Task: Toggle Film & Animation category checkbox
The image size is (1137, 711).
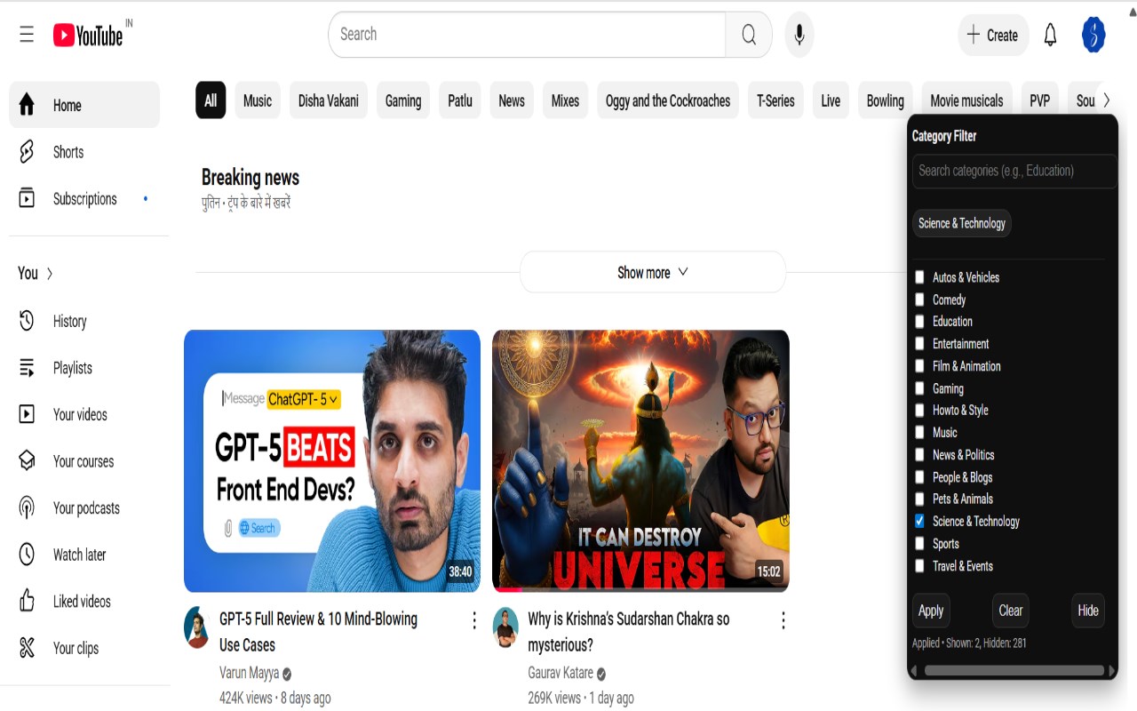Action: click(919, 365)
